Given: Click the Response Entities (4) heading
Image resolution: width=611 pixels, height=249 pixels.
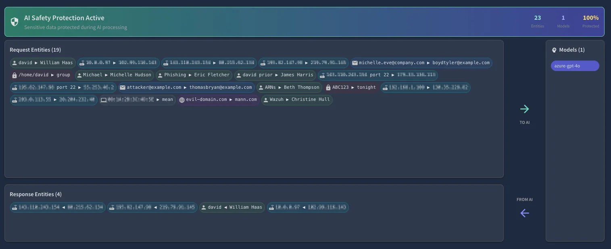Looking at the screenshot, I should click(x=35, y=195).
